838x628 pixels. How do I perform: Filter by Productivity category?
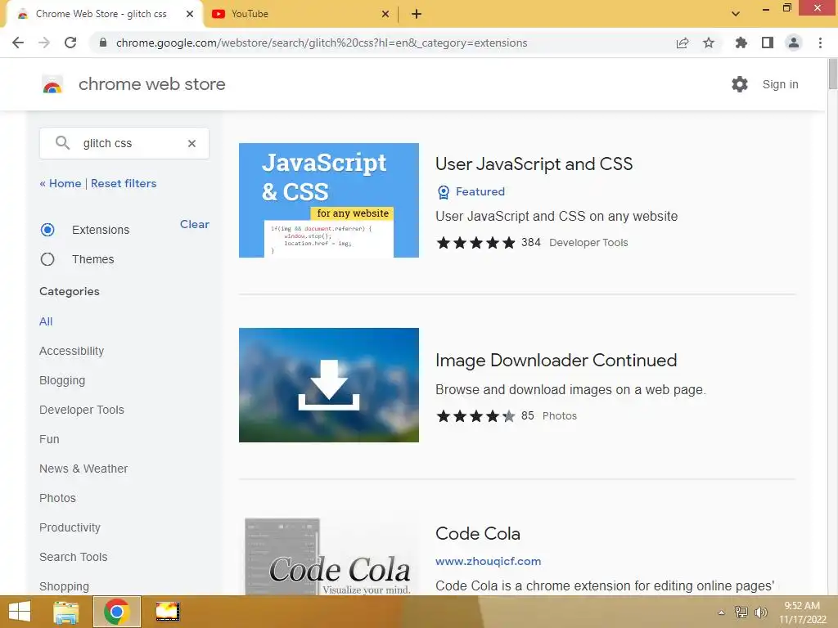[70, 527]
